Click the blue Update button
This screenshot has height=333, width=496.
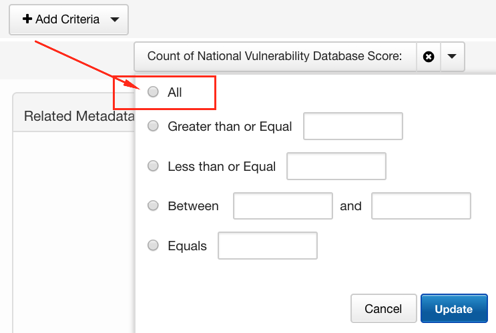(x=454, y=309)
